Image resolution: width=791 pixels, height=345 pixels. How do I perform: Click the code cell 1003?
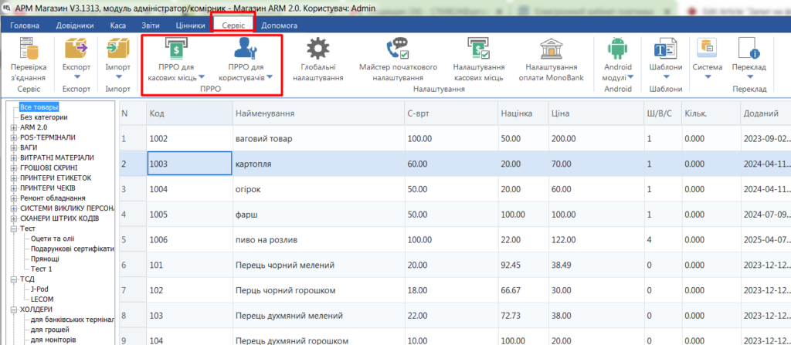tap(190, 164)
